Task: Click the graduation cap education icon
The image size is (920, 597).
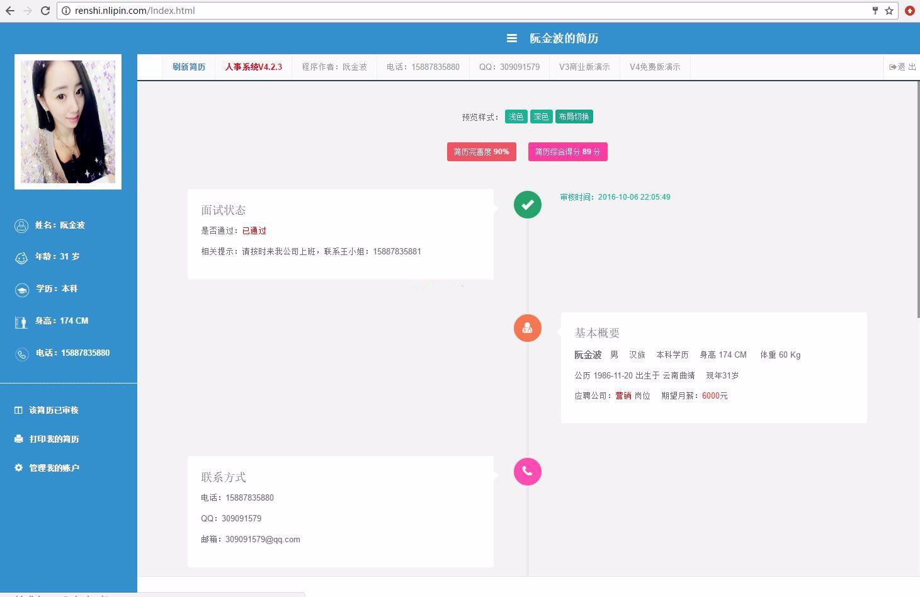Action: point(21,290)
